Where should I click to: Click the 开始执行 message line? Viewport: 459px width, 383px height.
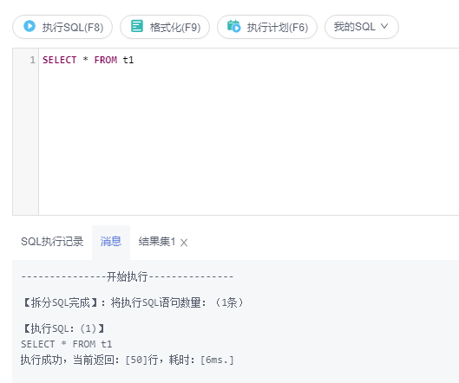[127, 276]
